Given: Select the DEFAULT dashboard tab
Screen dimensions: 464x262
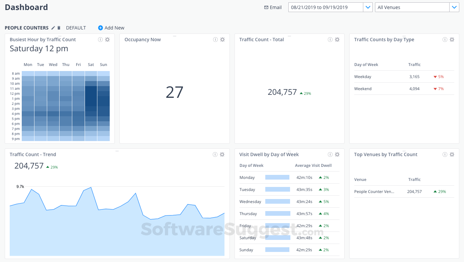Looking at the screenshot, I should [x=76, y=28].
